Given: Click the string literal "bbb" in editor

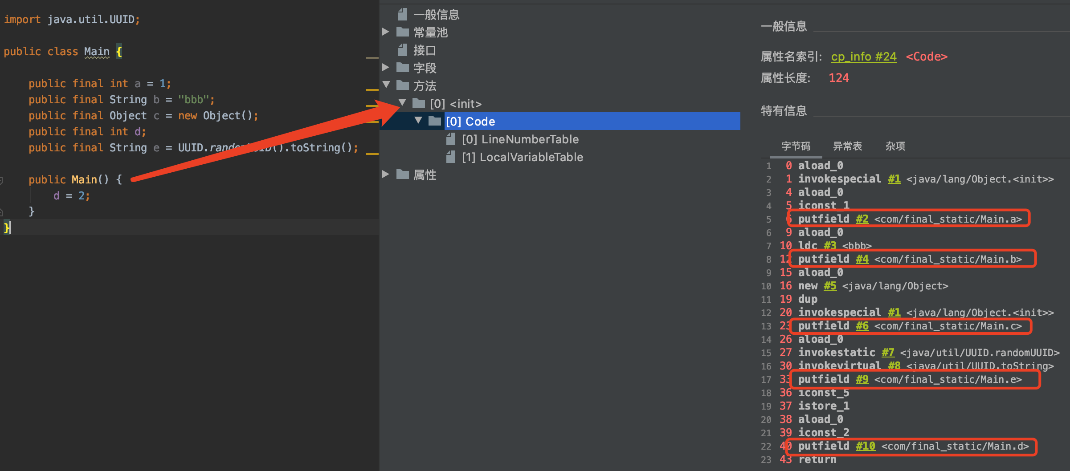Looking at the screenshot, I should (x=193, y=100).
